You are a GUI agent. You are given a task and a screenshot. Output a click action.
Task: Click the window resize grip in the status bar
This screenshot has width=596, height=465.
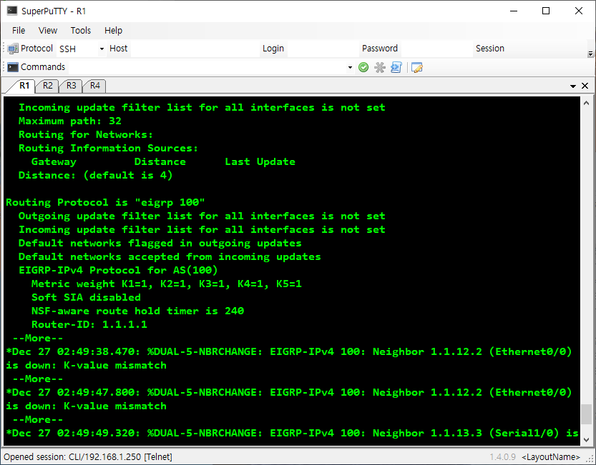[590, 459]
